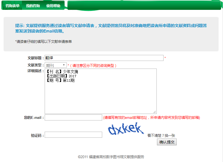Click the 【期 号】第11期 line in description

[x=60, y=81]
